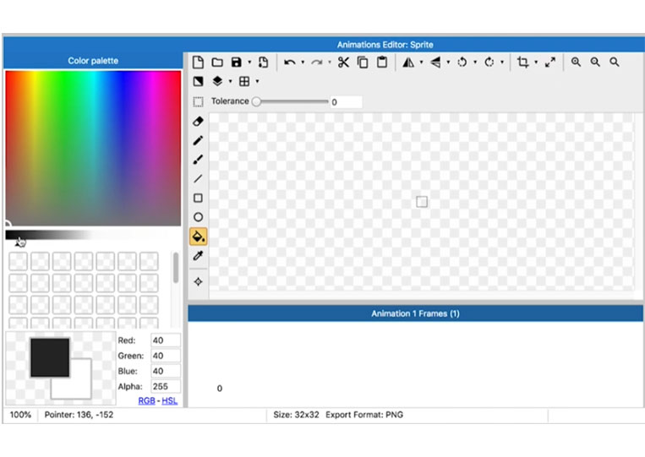Click the Size: 32x32 status text
645x457 pixels.
(296, 415)
